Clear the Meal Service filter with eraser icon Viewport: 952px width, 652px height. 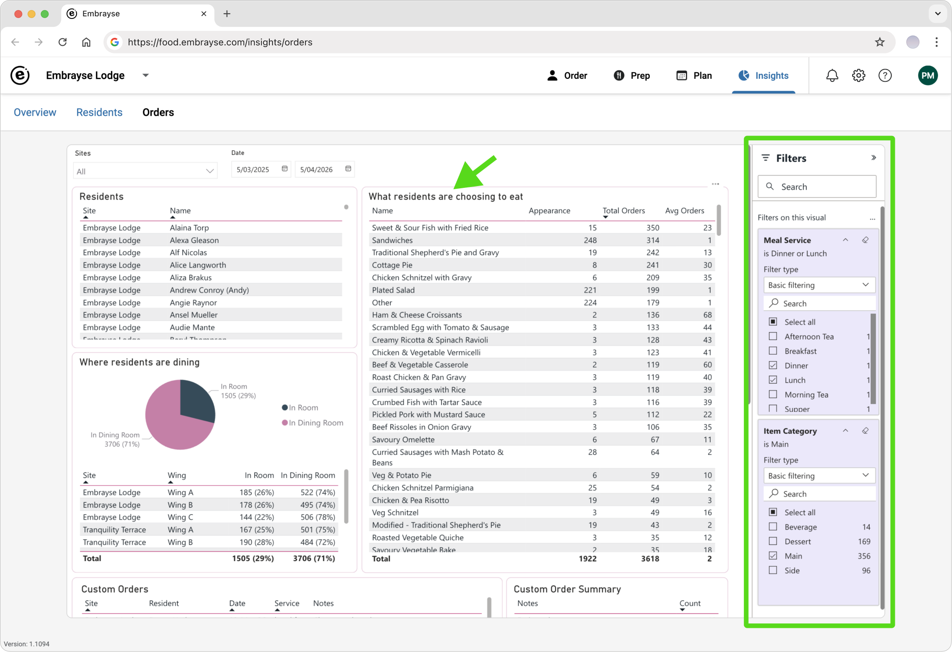point(865,240)
